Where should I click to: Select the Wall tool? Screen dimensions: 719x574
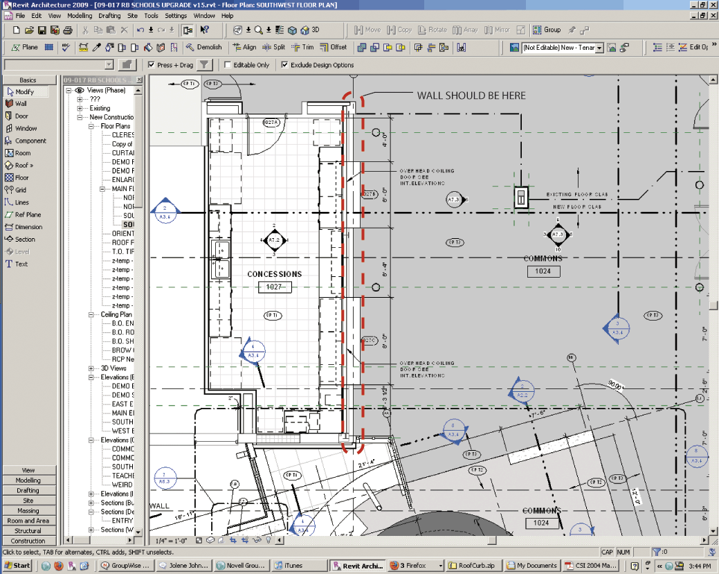[x=20, y=104]
